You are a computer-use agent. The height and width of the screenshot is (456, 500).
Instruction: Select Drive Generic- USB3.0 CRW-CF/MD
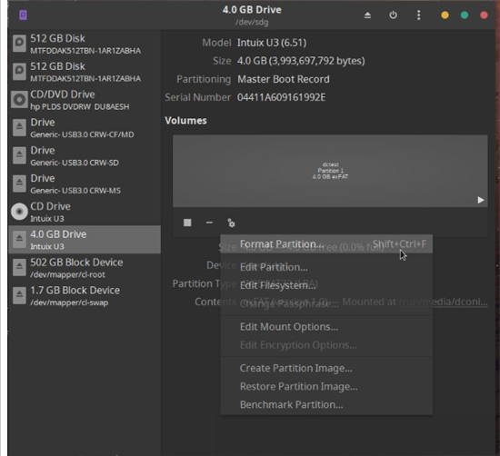(85, 128)
